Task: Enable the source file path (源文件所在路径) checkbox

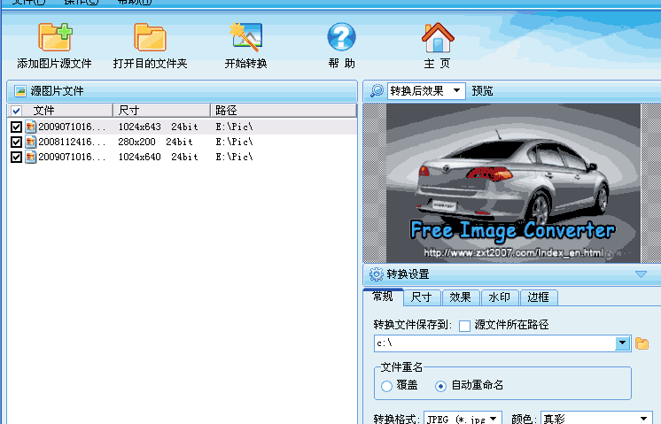Action: [x=464, y=326]
